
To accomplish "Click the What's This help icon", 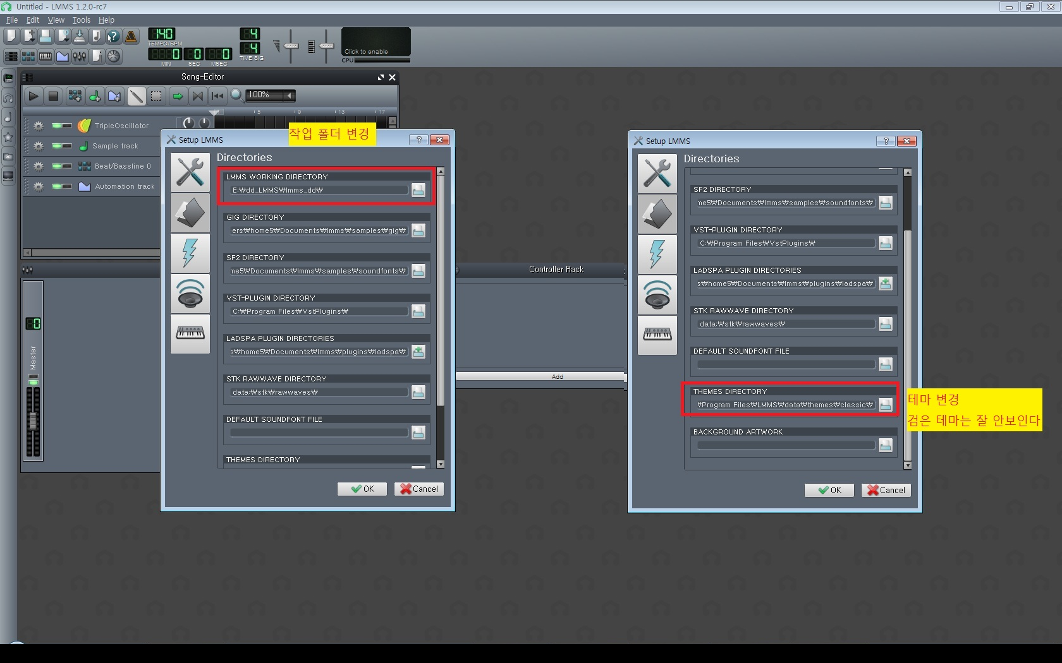I will [114, 37].
